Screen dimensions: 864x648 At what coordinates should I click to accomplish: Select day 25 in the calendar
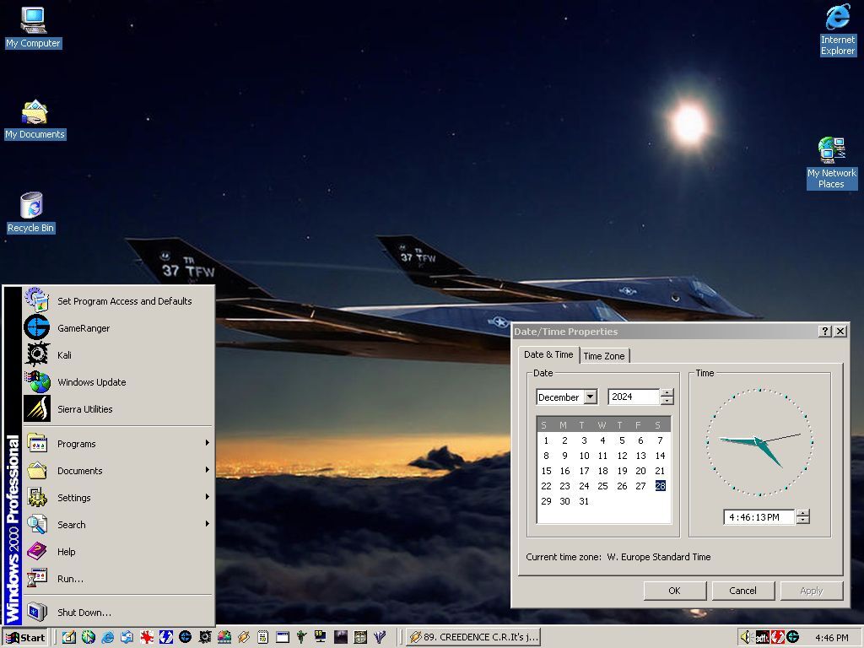pos(602,486)
